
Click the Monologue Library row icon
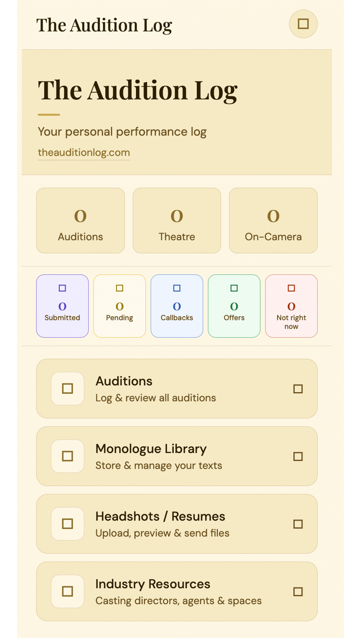click(68, 456)
